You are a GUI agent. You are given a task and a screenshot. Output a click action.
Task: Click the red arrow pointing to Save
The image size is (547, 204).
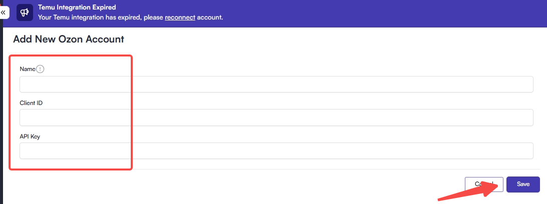pyautogui.click(x=466, y=192)
